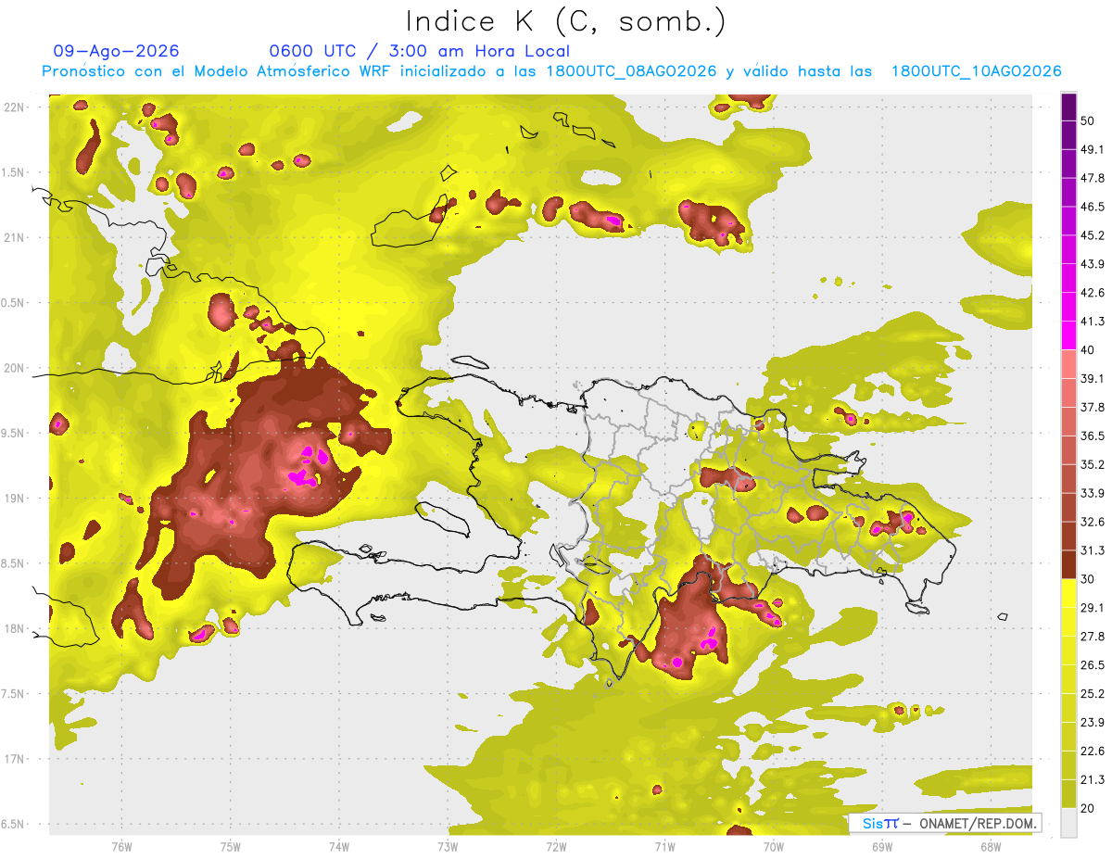
Task: Click the colorbar value '40'
Action: pos(1088,350)
